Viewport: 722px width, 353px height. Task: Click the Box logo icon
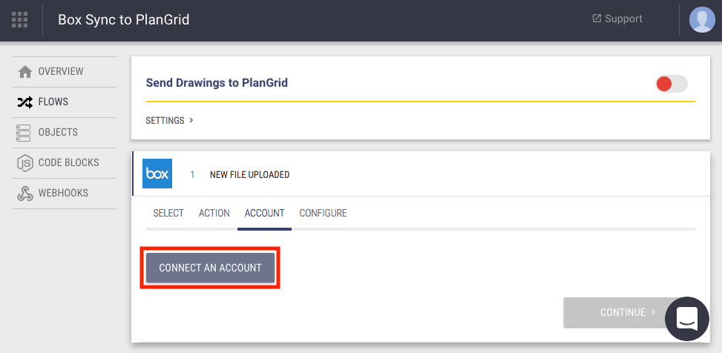tap(157, 174)
